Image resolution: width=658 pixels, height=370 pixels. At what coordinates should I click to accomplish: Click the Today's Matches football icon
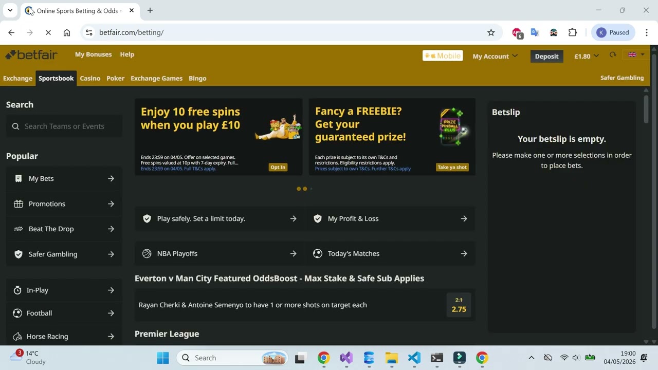318,253
